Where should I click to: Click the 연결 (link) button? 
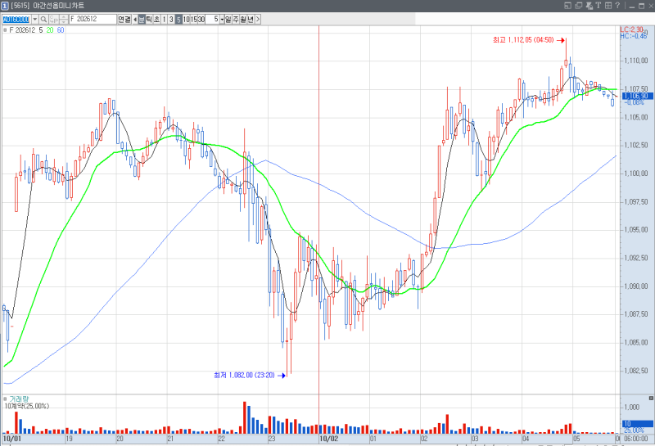(x=124, y=19)
